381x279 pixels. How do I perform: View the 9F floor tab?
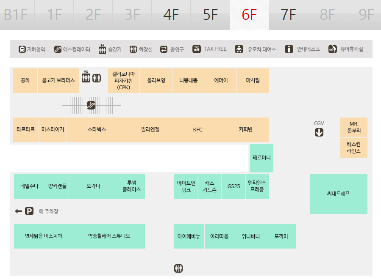[x=364, y=15]
